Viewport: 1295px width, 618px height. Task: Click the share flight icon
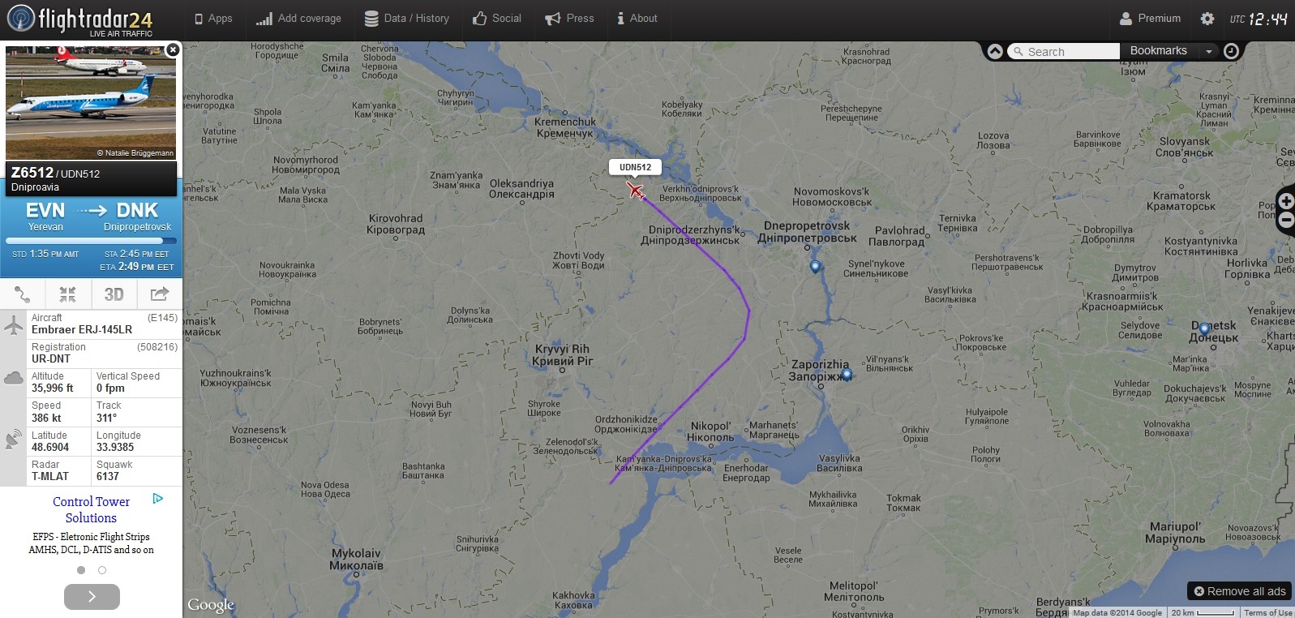160,294
